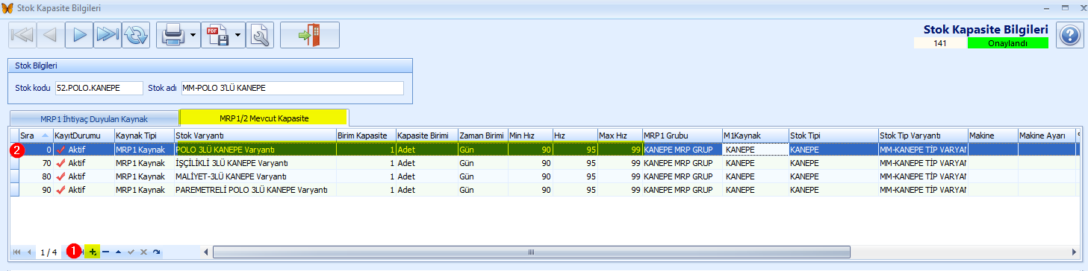
Task: Sort by the KayıtDurumu column header
Action: click(84, 135)
